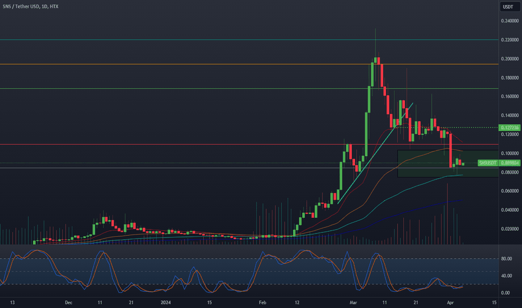Viewport: 522px width, 308px height.
Task: Click the 0.020000 price axis label
Action: [x=510, y=228]
